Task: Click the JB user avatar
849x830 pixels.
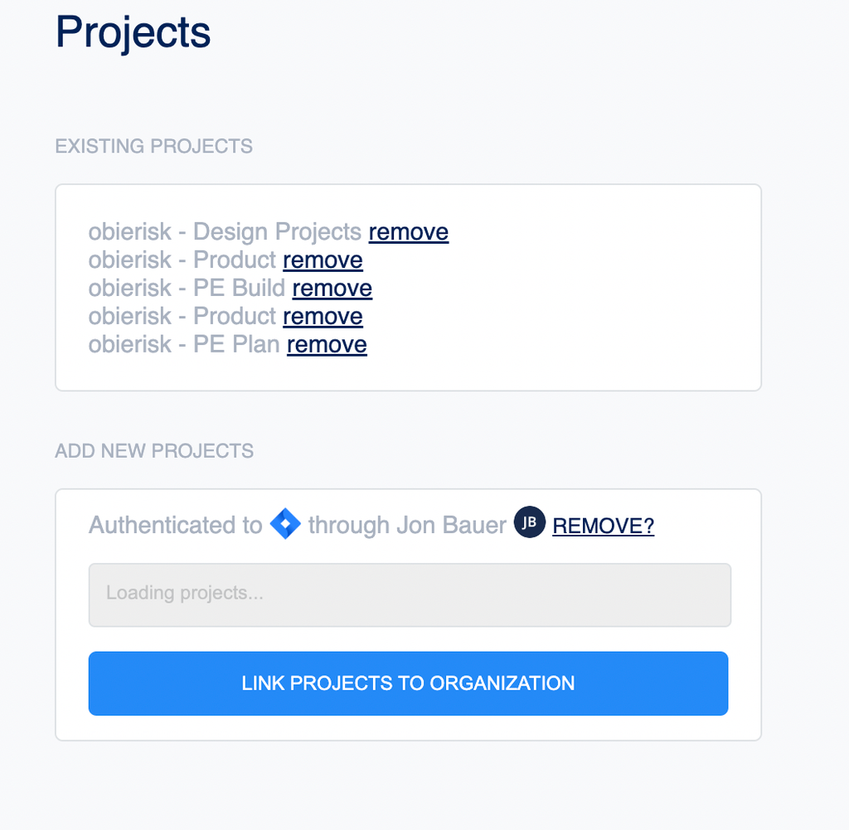Action: pyautogui.click(x=530, y=522)
